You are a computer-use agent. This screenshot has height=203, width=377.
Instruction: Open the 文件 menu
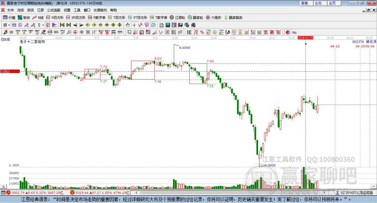(11, 10)
